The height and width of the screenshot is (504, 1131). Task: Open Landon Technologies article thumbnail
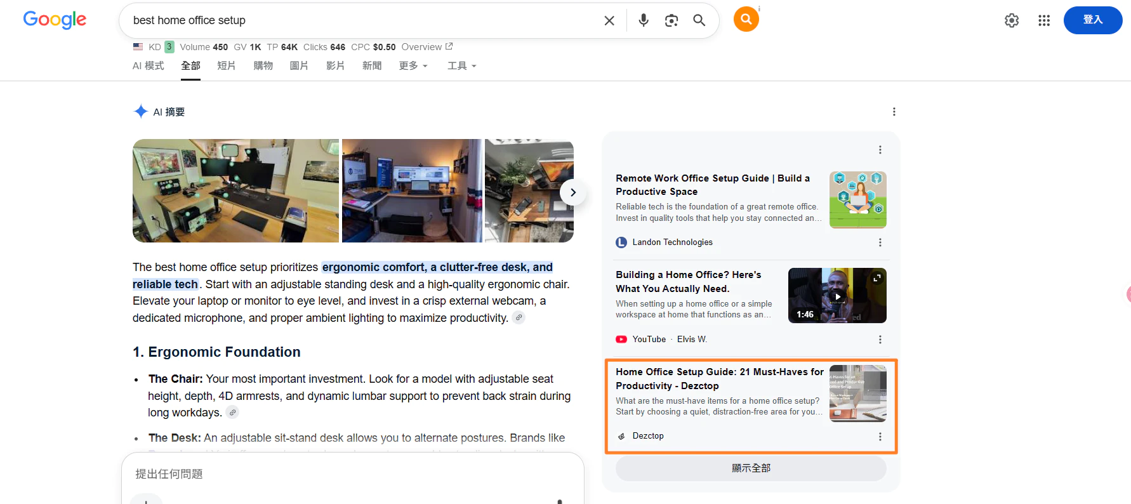(858, 200)
